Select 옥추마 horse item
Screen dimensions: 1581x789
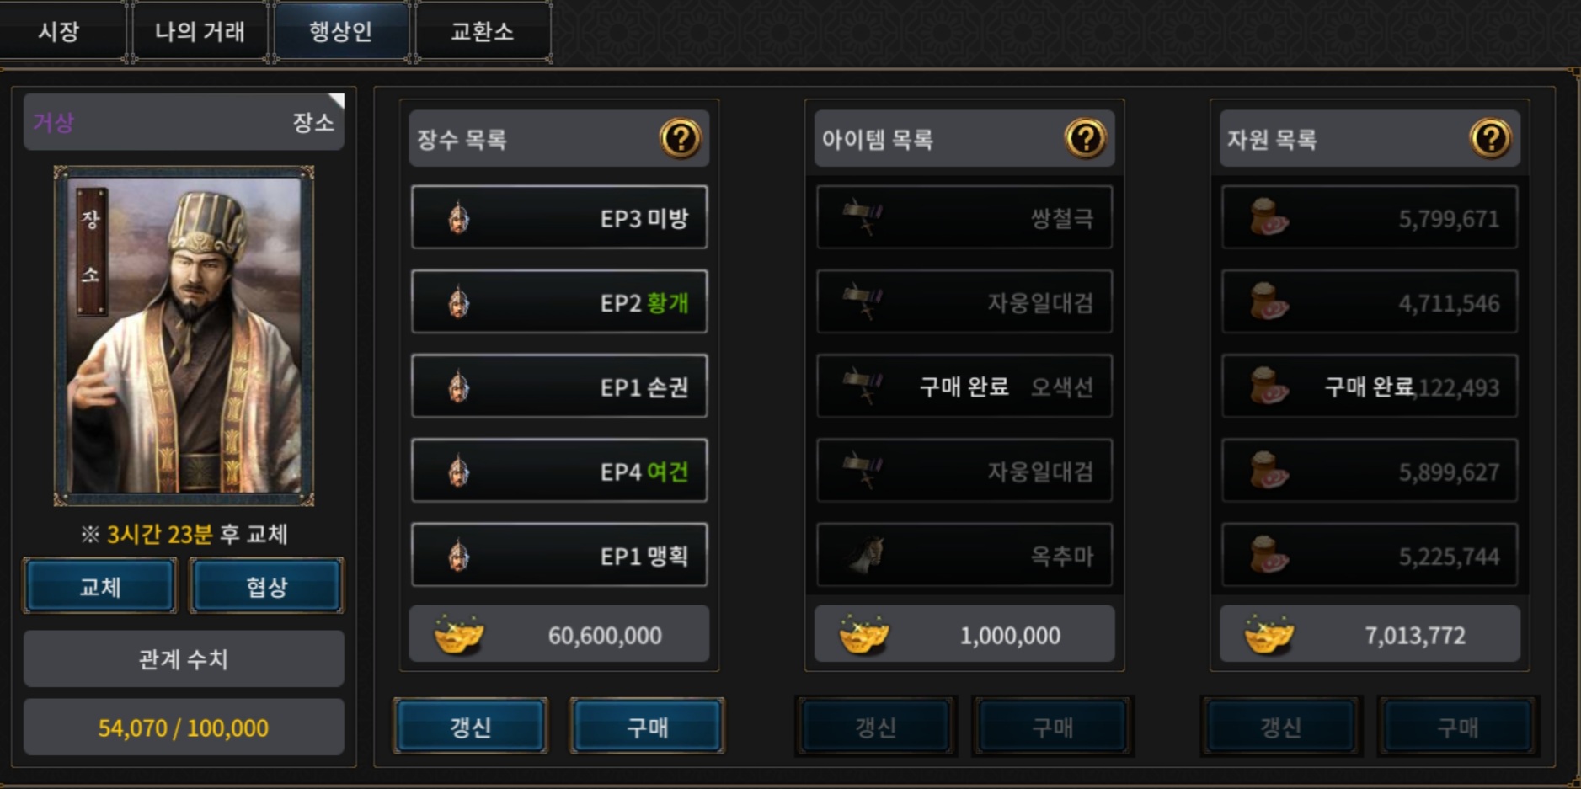[964, 555]
